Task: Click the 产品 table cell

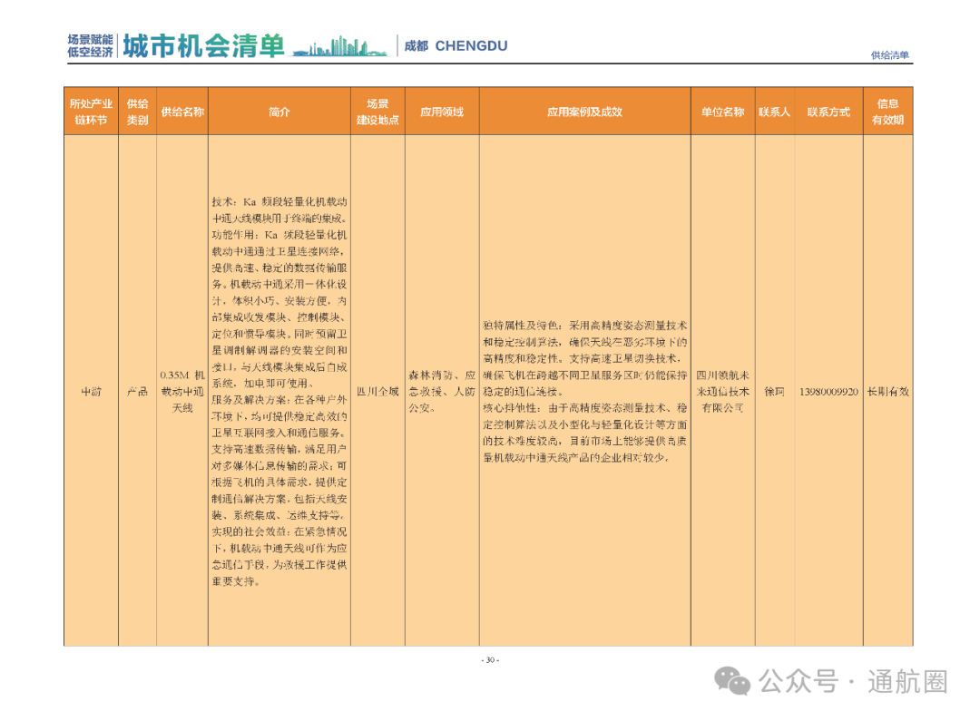Action: pyautogui.click(x=138, y=392)
